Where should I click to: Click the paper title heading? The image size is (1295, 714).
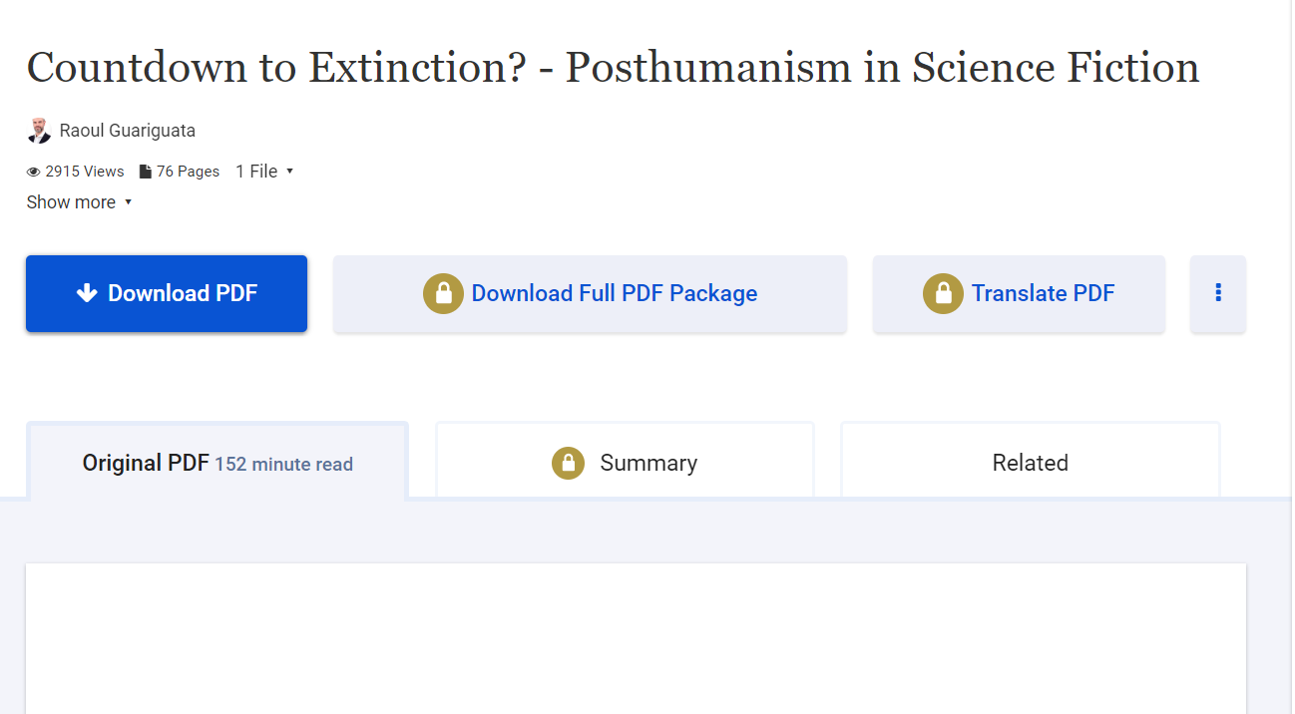[x=613, y=68]
